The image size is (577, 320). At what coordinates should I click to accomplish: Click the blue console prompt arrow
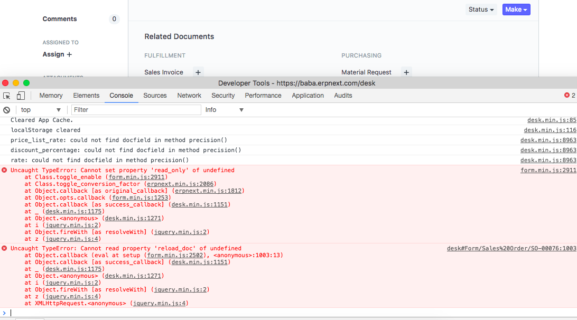tap(4, 313)
